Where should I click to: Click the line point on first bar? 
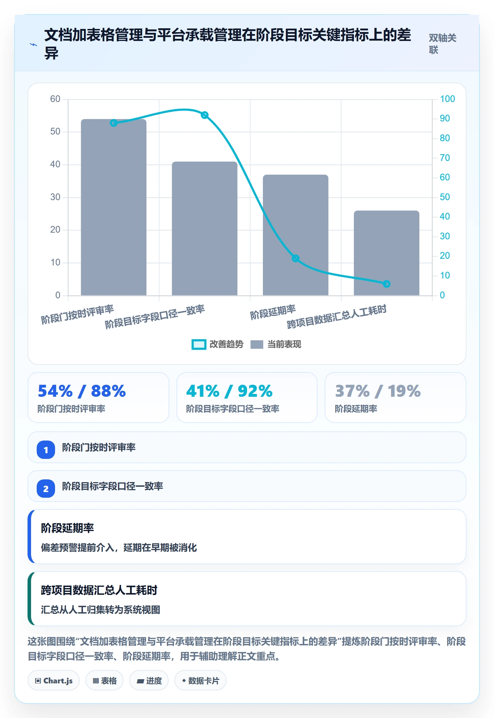[x=114, y=123]
